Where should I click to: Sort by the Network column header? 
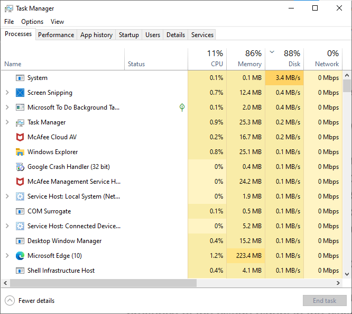click(x=323, y=59)
